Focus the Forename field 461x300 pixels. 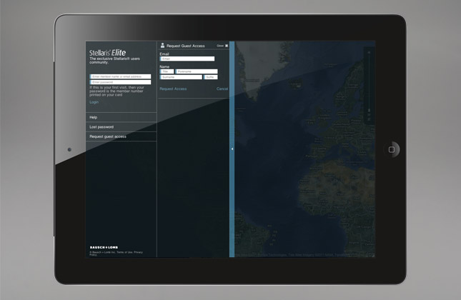pos(197,71)
